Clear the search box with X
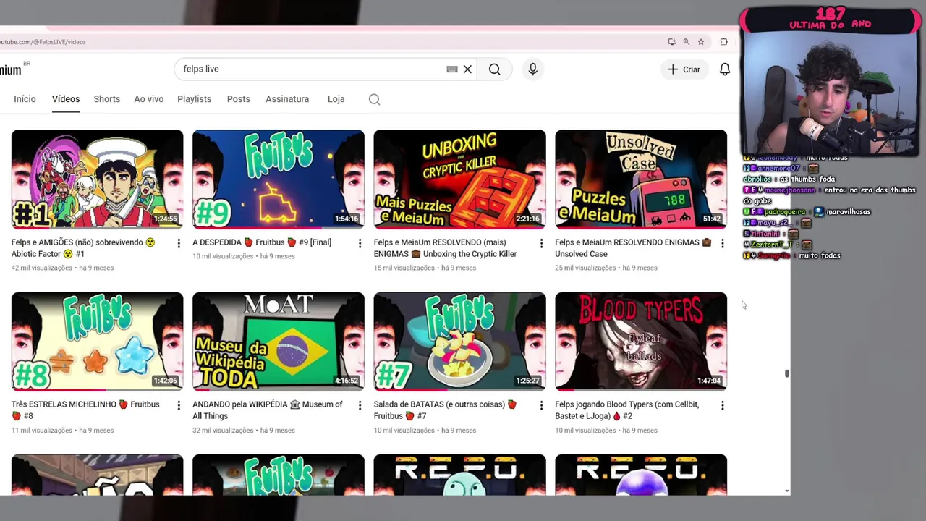The image size is (926, 521). pyautogui.click(x=467, y=69)
